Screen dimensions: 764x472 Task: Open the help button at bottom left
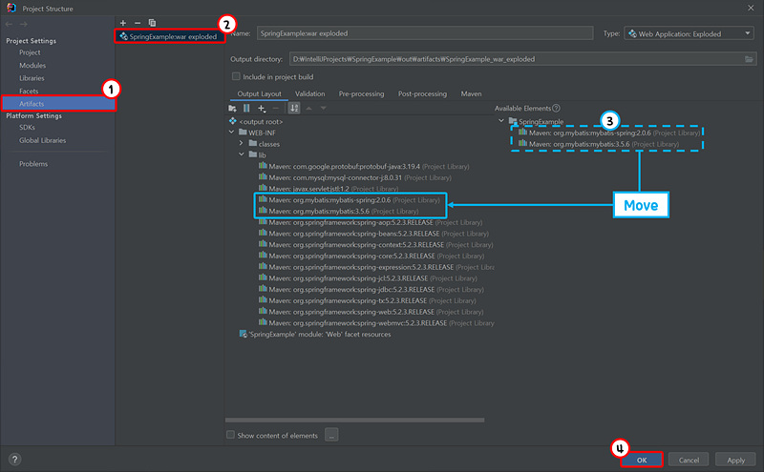click(x=14, y=460)
